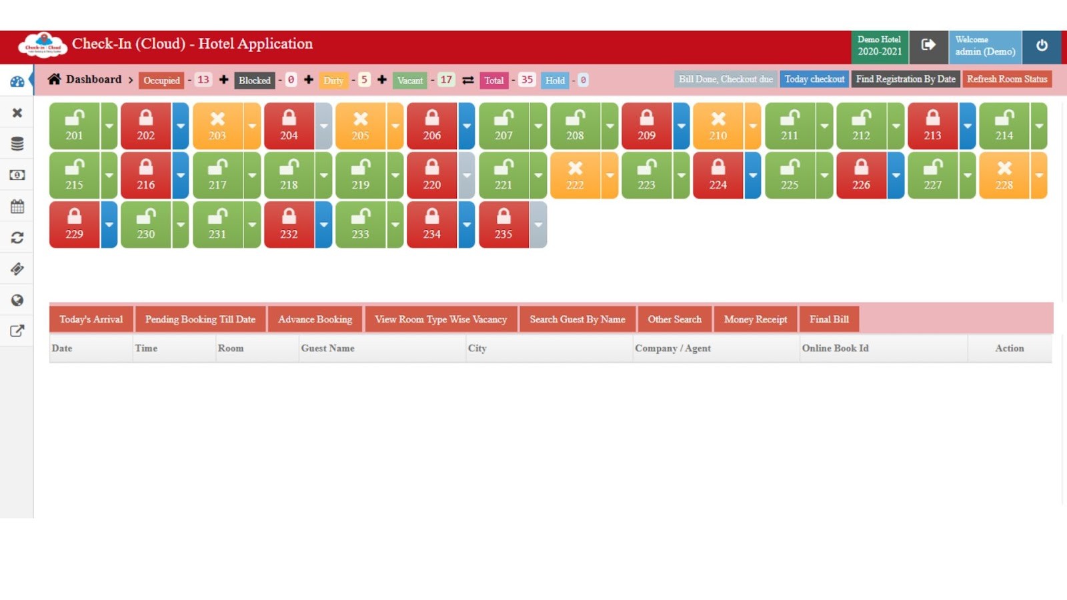The height and width of the screenshot is (600, 1067).
Task: Open the Dashboard speedometer icon in sidebar
Action: pos(16,81)
